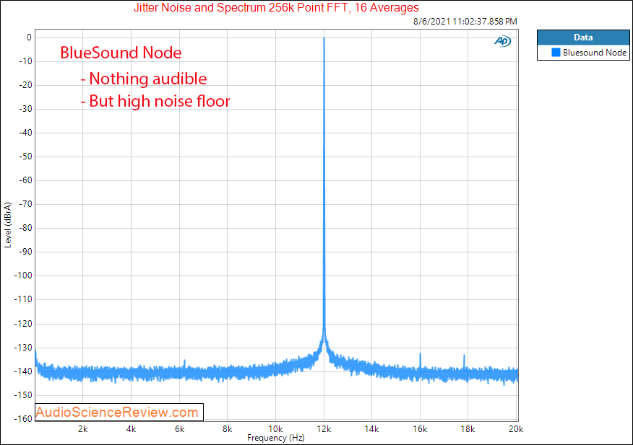633x445 pixels.
Task: Click the top of the 12 kHz peak
Action: pyautogui.click(x=324, y=38)
